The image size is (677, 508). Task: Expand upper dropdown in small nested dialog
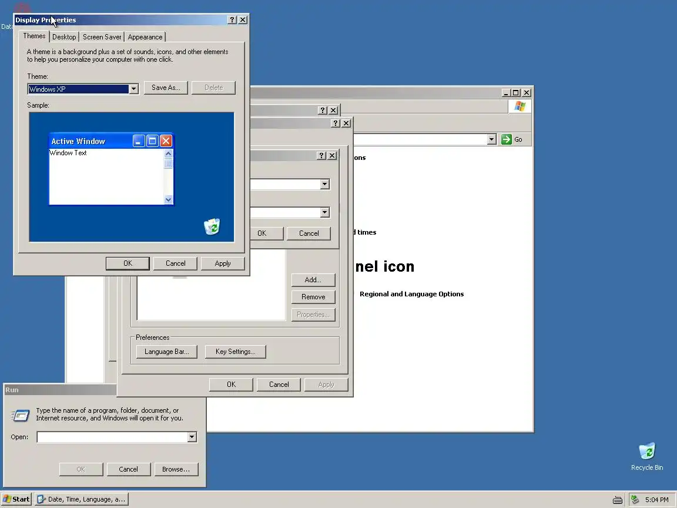(324, 185)
